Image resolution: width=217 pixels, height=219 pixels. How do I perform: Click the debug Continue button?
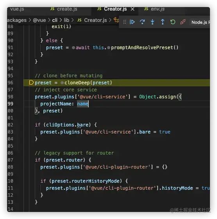click(x=132, y=22)
